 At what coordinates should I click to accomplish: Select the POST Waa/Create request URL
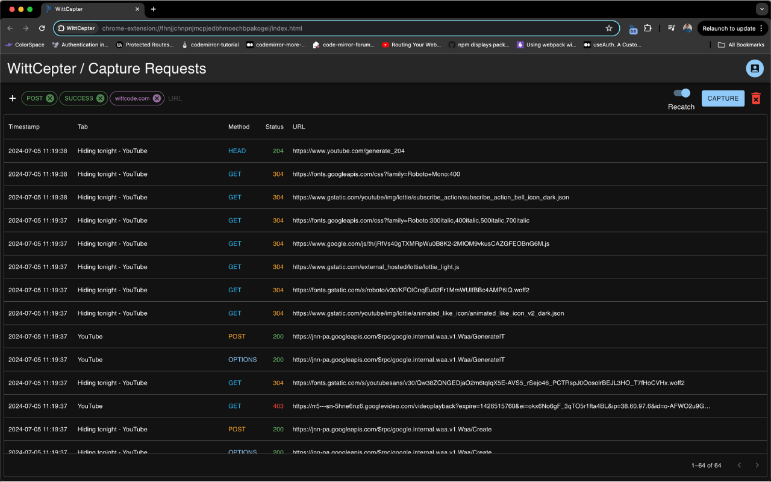(x=392, y=430)
